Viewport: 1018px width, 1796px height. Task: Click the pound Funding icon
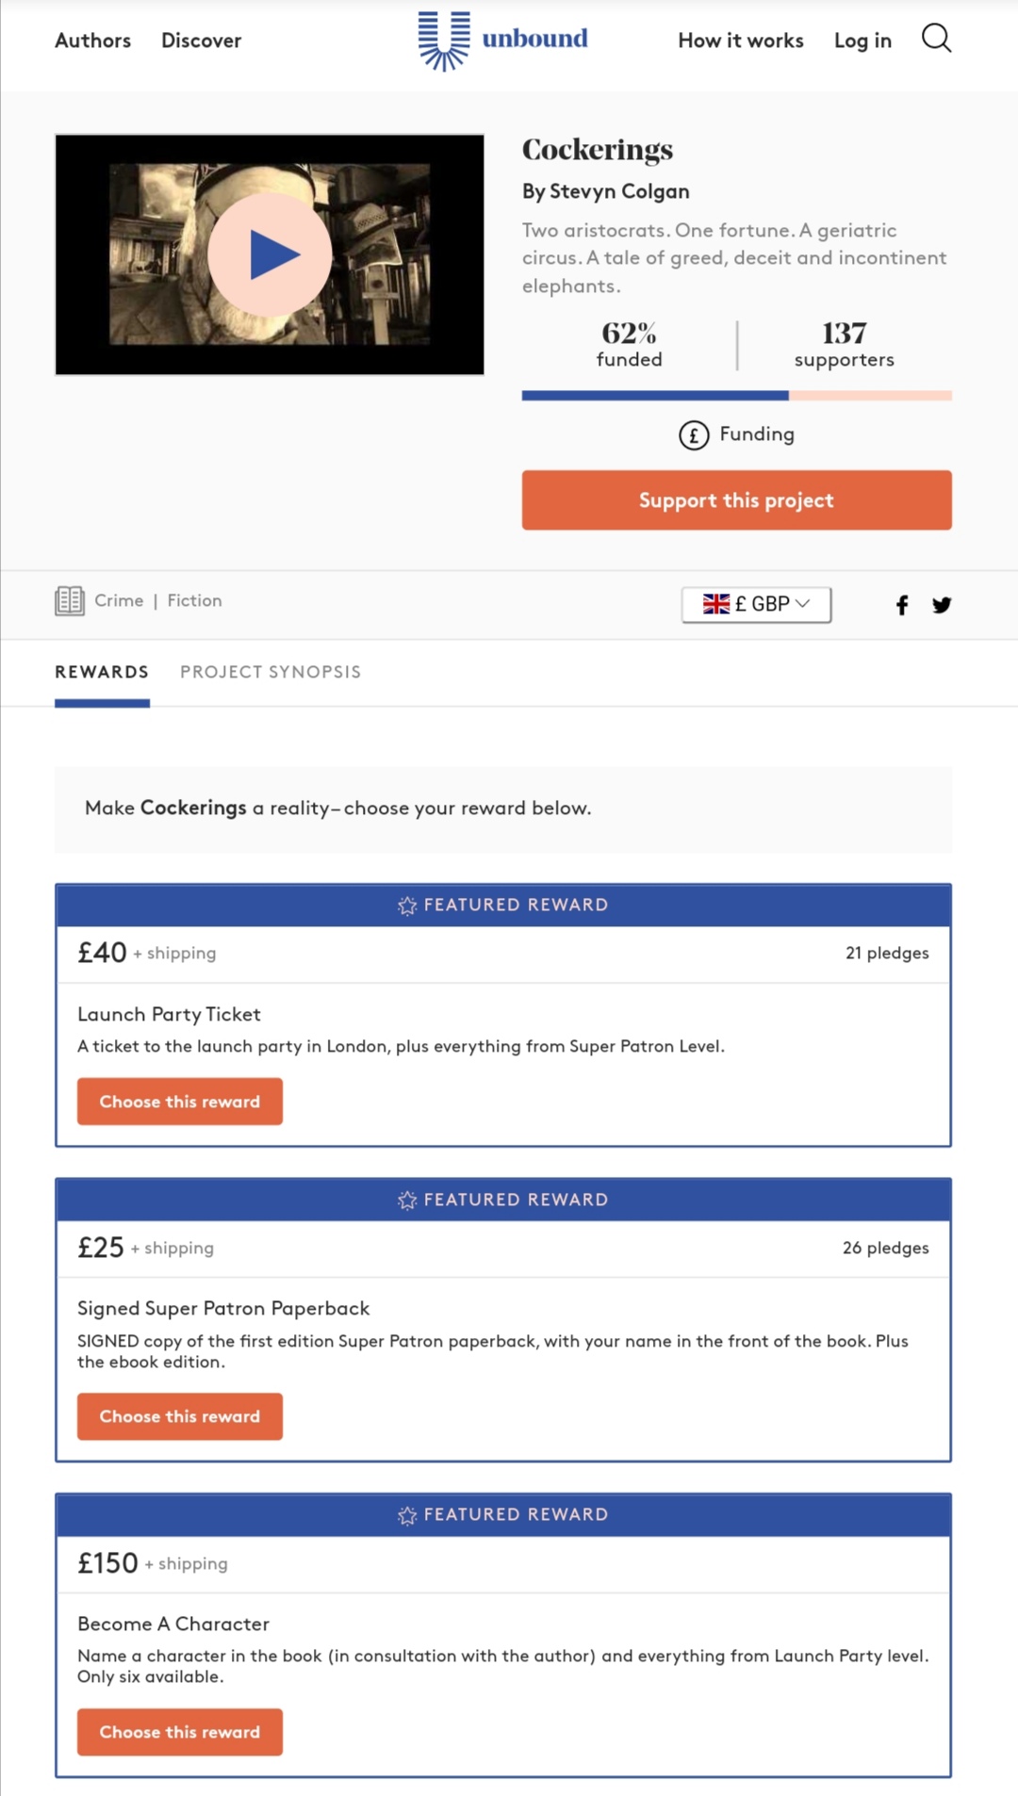pyautogui.click(x=694, y=434)
